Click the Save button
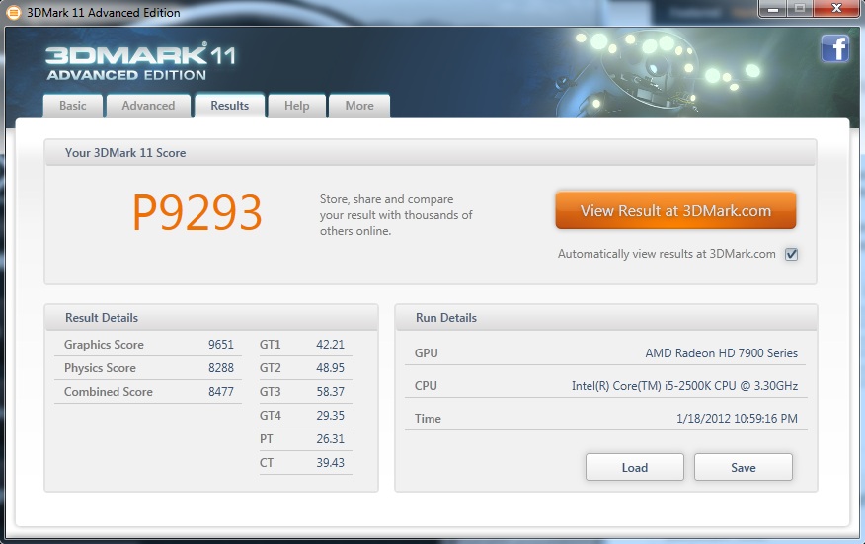Screen dimensions: 865x544 pyautogui.click(x=744, y=467)
